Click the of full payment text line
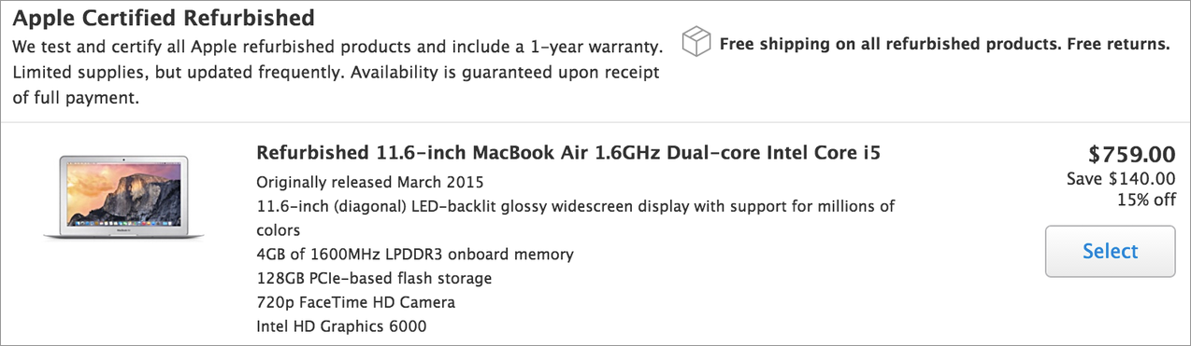1191x346 pixels. [76, 98]
